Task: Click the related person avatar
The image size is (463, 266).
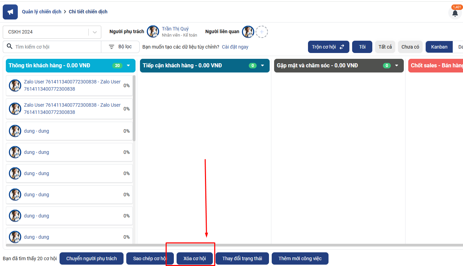Action: (248, 32)
